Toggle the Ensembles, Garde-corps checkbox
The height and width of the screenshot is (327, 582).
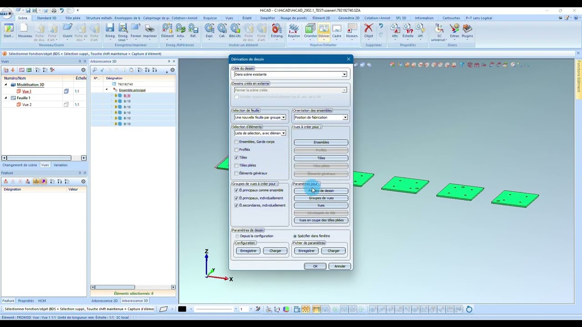click(236, 142)
